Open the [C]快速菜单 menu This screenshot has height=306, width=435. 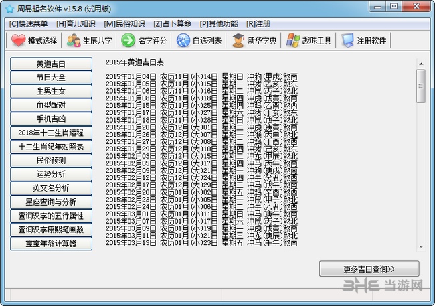pos(28,24)
